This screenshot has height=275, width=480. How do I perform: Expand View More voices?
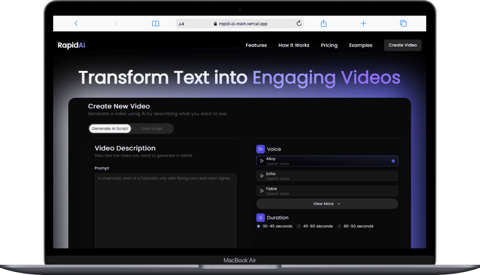(327, 204)
